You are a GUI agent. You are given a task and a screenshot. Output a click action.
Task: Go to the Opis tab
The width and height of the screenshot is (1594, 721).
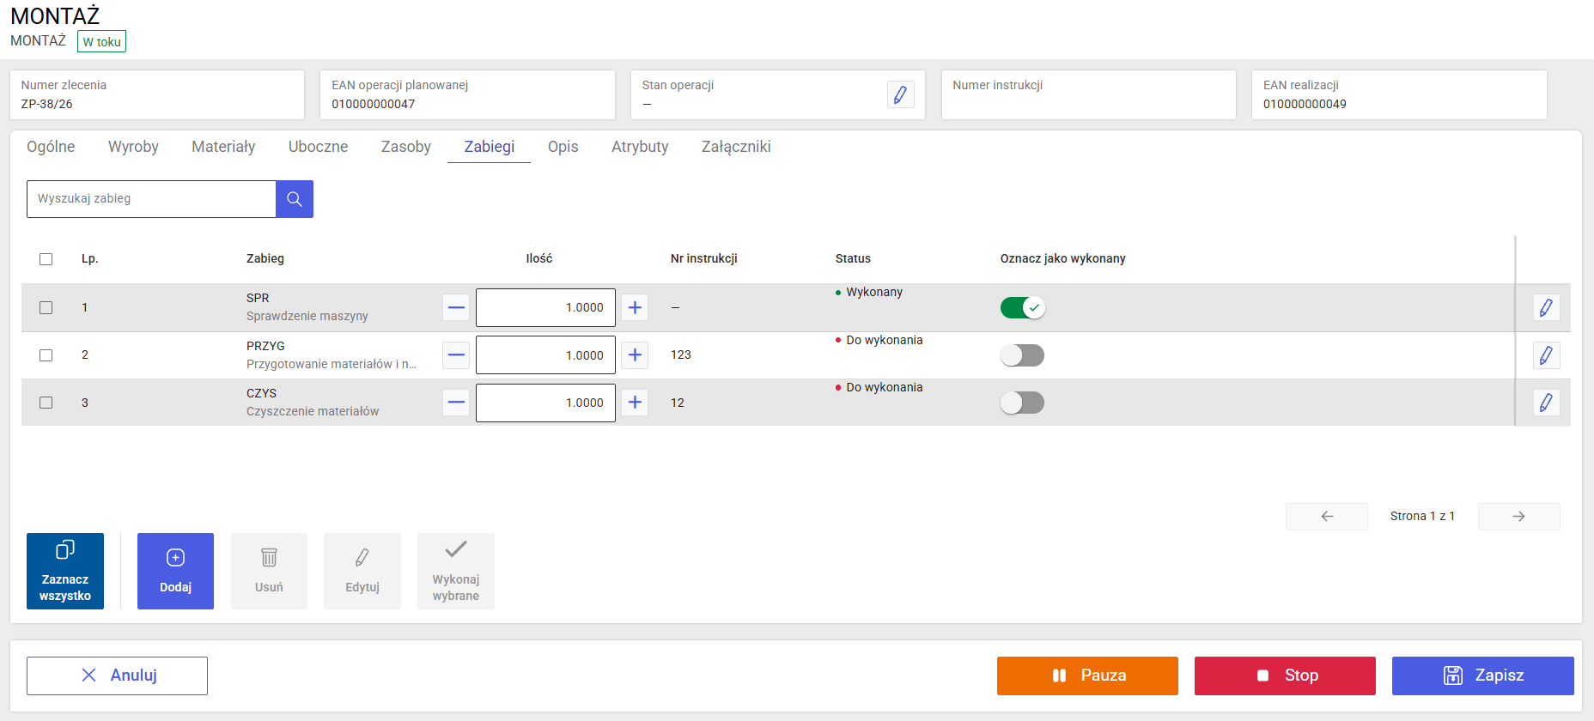coord(563,147)
